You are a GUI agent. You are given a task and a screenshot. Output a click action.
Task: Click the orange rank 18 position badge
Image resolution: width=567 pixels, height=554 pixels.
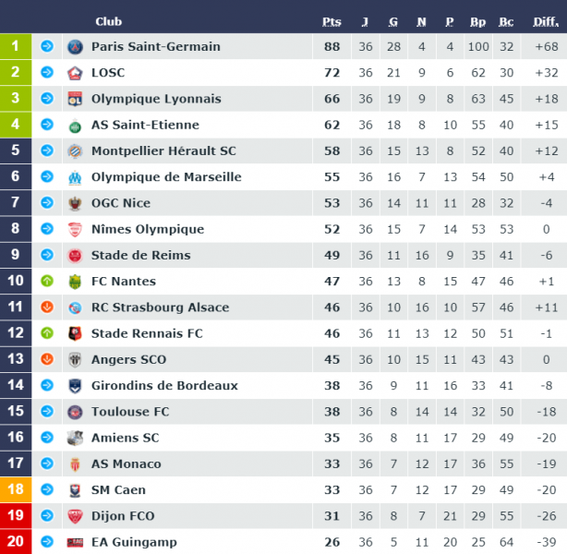pos(16,489)
